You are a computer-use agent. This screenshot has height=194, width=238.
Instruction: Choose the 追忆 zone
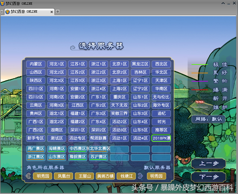click(161, 113)
